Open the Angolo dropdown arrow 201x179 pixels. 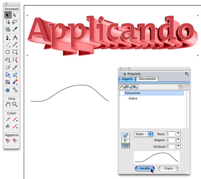coord(179,140)
